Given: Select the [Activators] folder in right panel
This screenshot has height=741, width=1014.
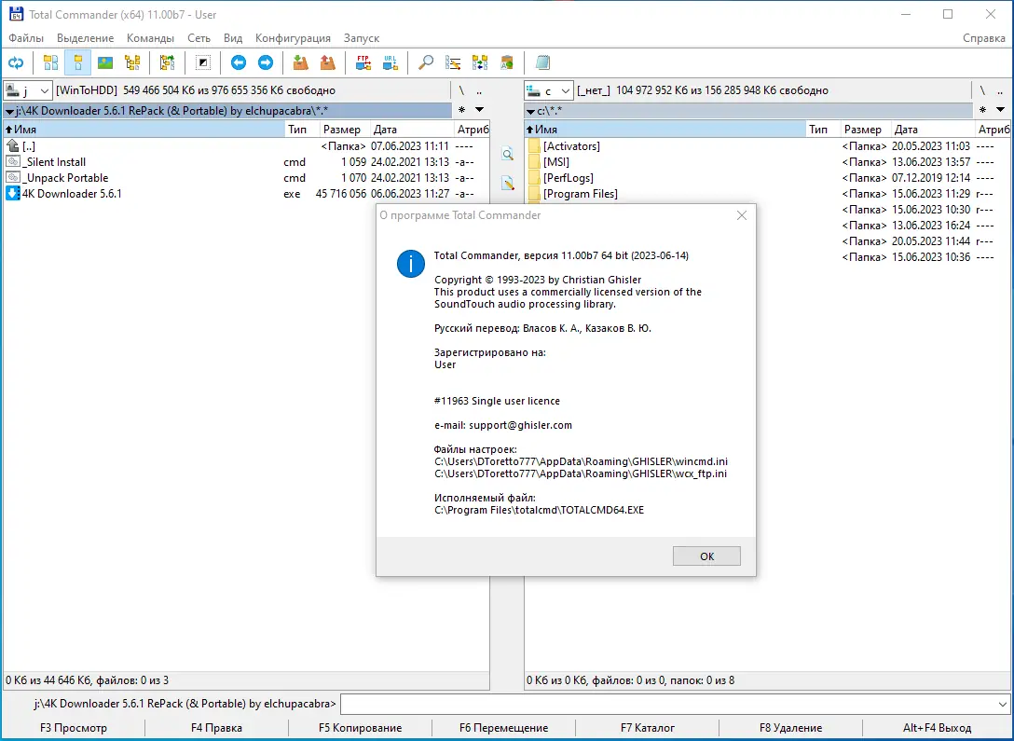Looking at the screenshot, I should pyautogui.click(x=767, y=146).
